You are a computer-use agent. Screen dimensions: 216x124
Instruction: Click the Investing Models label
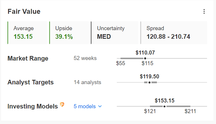(33, 106)
